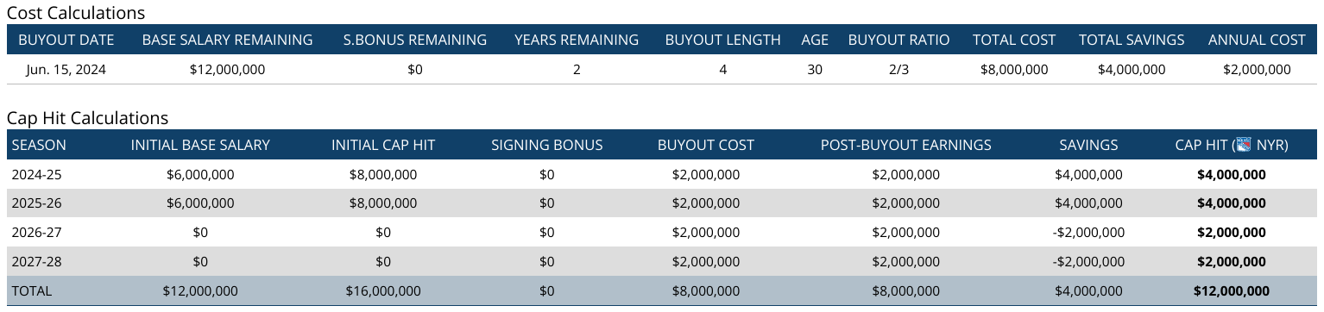Click the BUYOUT LENGTH column header

tap(722, 40)
